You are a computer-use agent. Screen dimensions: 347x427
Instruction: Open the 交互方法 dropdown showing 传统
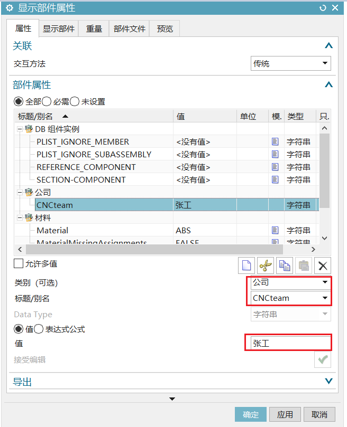pyautogui.click(x=291, y=63)
